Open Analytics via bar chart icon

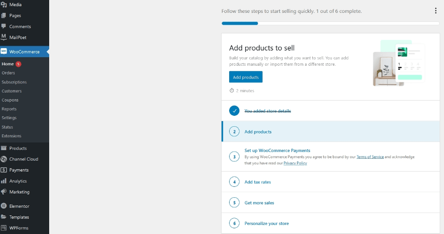click(4, 181)
